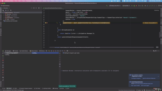Viewport: 162px width, 91px height.
Task: Stop the running session via top toolbar red square
Action: 136,6
